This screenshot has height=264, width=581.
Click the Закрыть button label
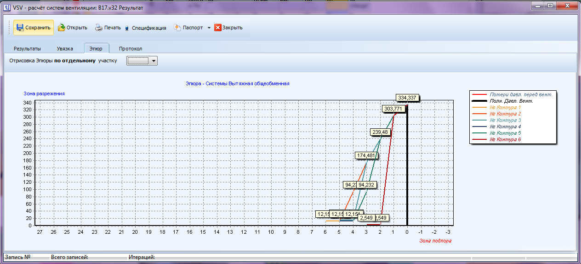(233, 27)
